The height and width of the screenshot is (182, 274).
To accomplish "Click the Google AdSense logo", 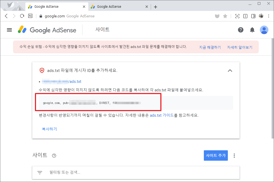I will [47, 30].
